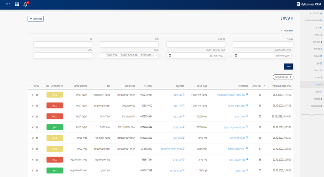324x177 pixels.
Task: Delete ticket number 68 with trash icon
Action: click(37, 138)
